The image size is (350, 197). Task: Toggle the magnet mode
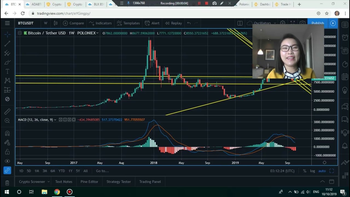pos(7,133)
